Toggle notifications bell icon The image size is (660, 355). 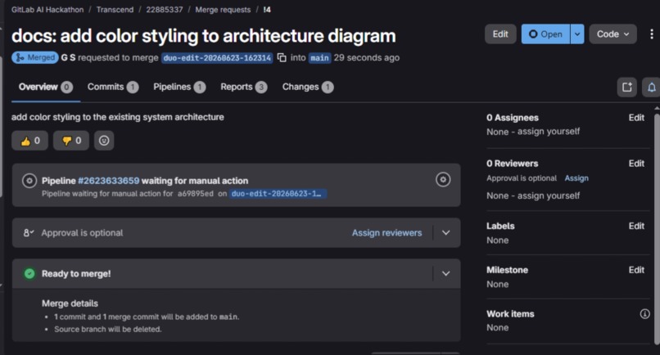pyautogui.click(x=651, y=87)
